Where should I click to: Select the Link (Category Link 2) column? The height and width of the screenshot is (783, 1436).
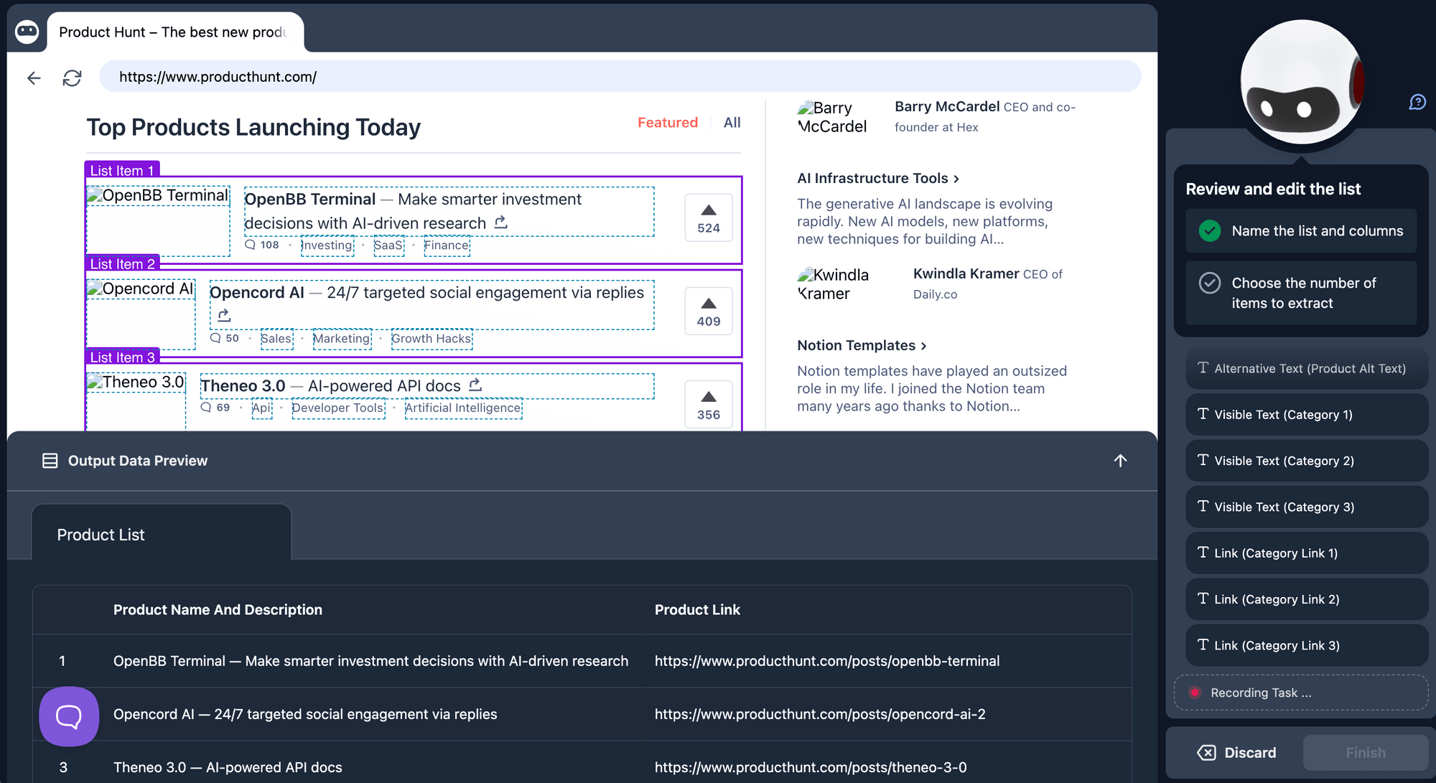[x=1306, y=599]
